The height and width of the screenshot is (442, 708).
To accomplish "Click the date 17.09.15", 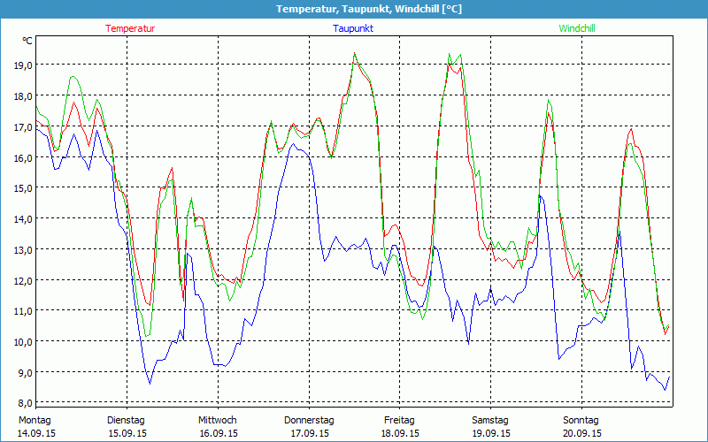I will 310,433.
